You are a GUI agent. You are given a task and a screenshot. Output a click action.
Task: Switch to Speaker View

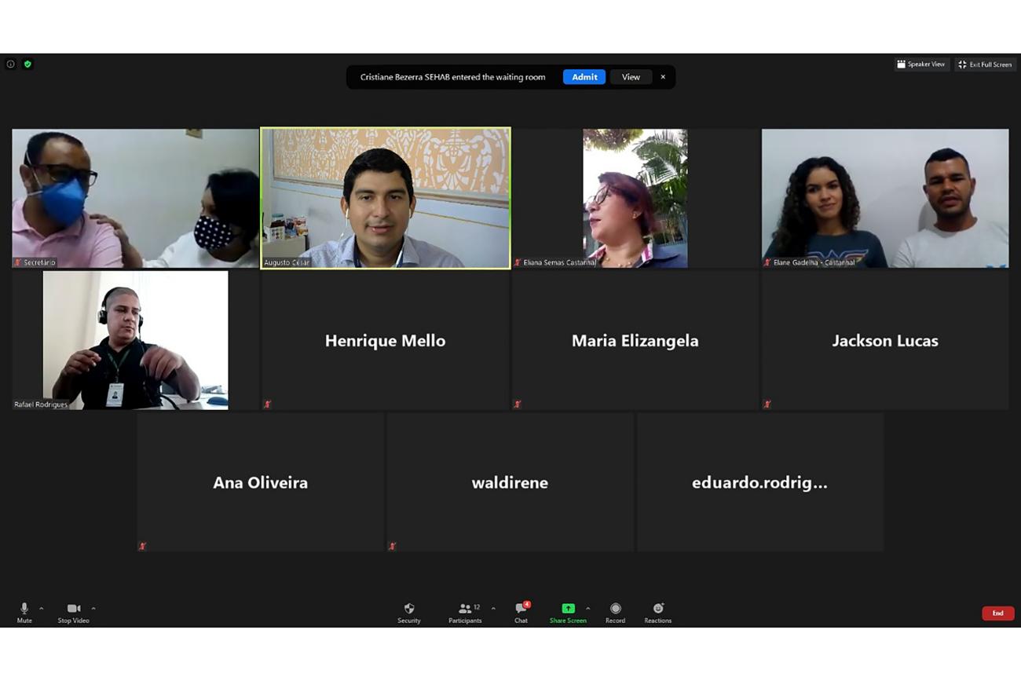click(x=921, y=64)
